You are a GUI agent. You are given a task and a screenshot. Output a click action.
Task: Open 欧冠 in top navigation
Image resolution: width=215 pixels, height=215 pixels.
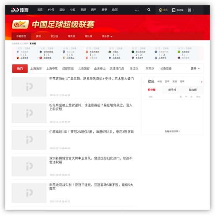[x=115, y=10]
